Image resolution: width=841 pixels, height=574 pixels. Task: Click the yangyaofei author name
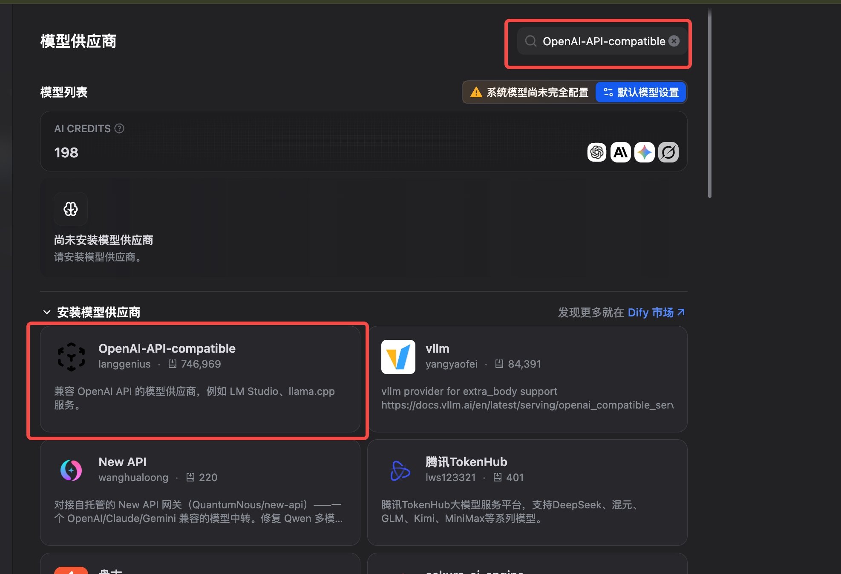(x=451, y=364)
